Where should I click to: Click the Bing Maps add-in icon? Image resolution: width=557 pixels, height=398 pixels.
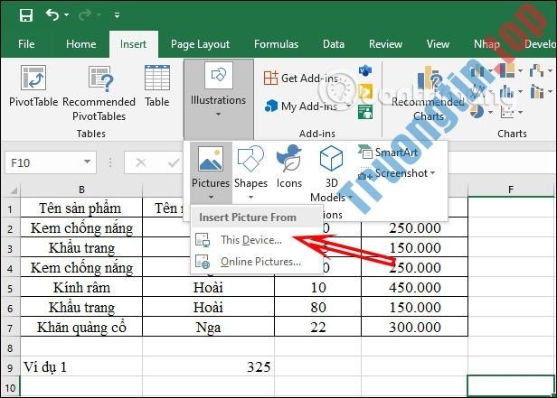point(365,92)
